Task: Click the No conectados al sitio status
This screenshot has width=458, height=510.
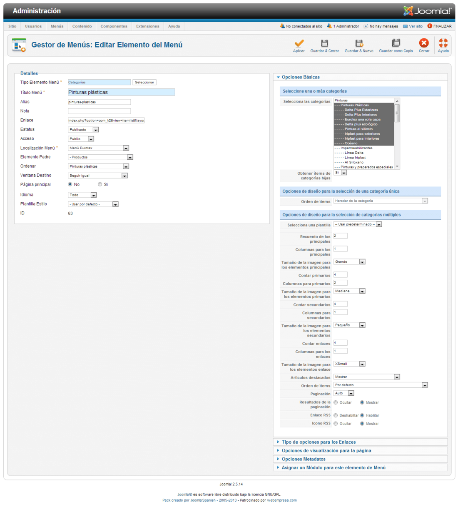Action: [301, 26]
